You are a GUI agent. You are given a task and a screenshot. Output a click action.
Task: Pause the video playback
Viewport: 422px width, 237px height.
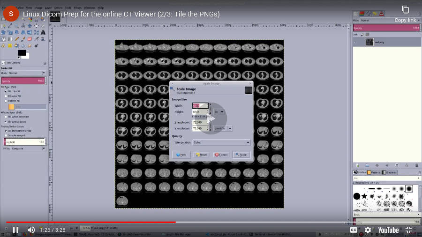coord(15,230)
